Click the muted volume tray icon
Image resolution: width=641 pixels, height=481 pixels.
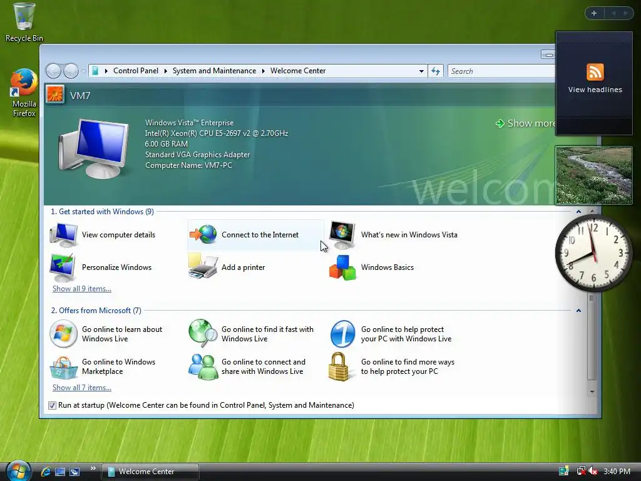(593, 471)
